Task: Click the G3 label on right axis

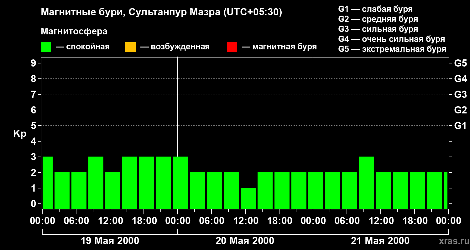Action: click(x=460, y=94)
